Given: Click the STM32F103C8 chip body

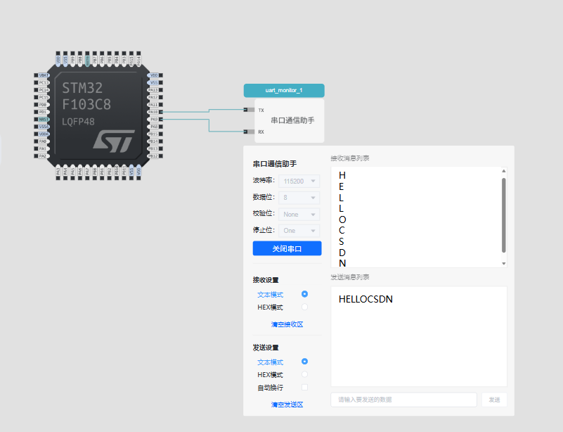Looking at the screenshot, I should click(98, 115).
